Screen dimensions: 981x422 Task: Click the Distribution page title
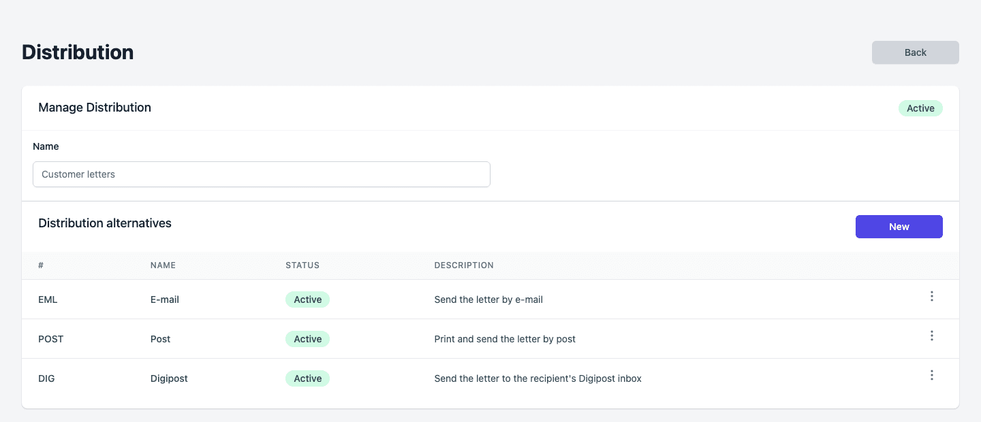pos(78,52)
